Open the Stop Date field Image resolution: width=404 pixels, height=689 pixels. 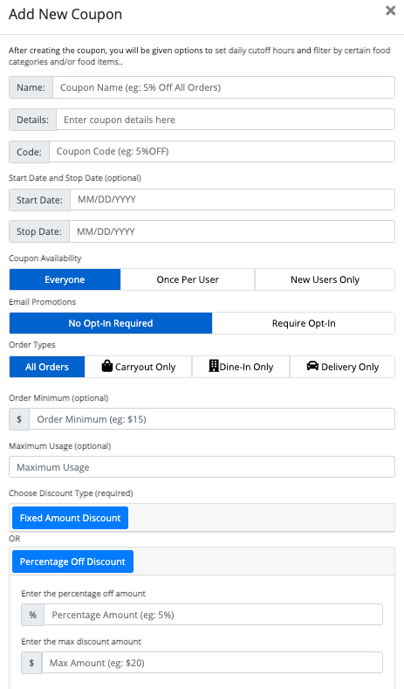232,231
